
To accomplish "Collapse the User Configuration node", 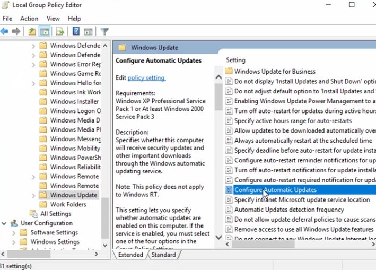I will (x=4, y=223).
